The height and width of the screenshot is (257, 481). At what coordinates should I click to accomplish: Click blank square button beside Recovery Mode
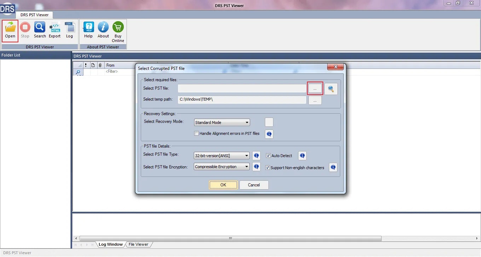tap(269, 122)
